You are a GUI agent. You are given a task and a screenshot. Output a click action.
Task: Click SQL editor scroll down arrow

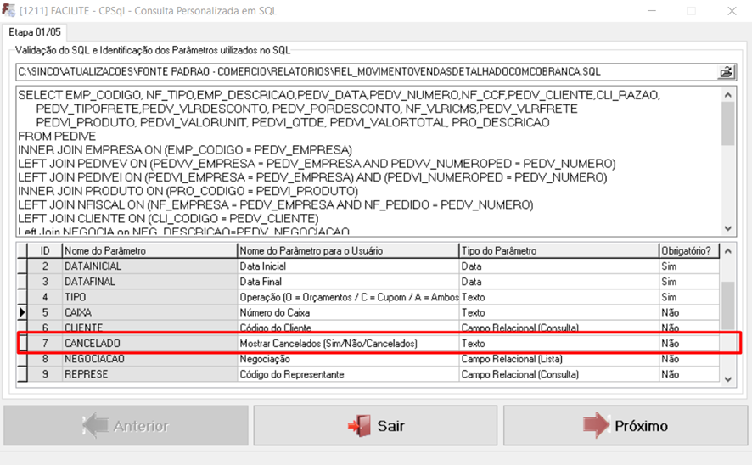click(x=728, y=228)
